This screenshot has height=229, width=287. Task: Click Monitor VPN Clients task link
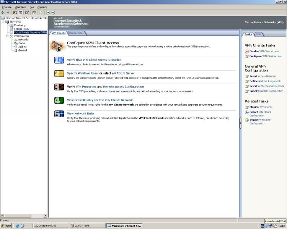click(261, 107)
